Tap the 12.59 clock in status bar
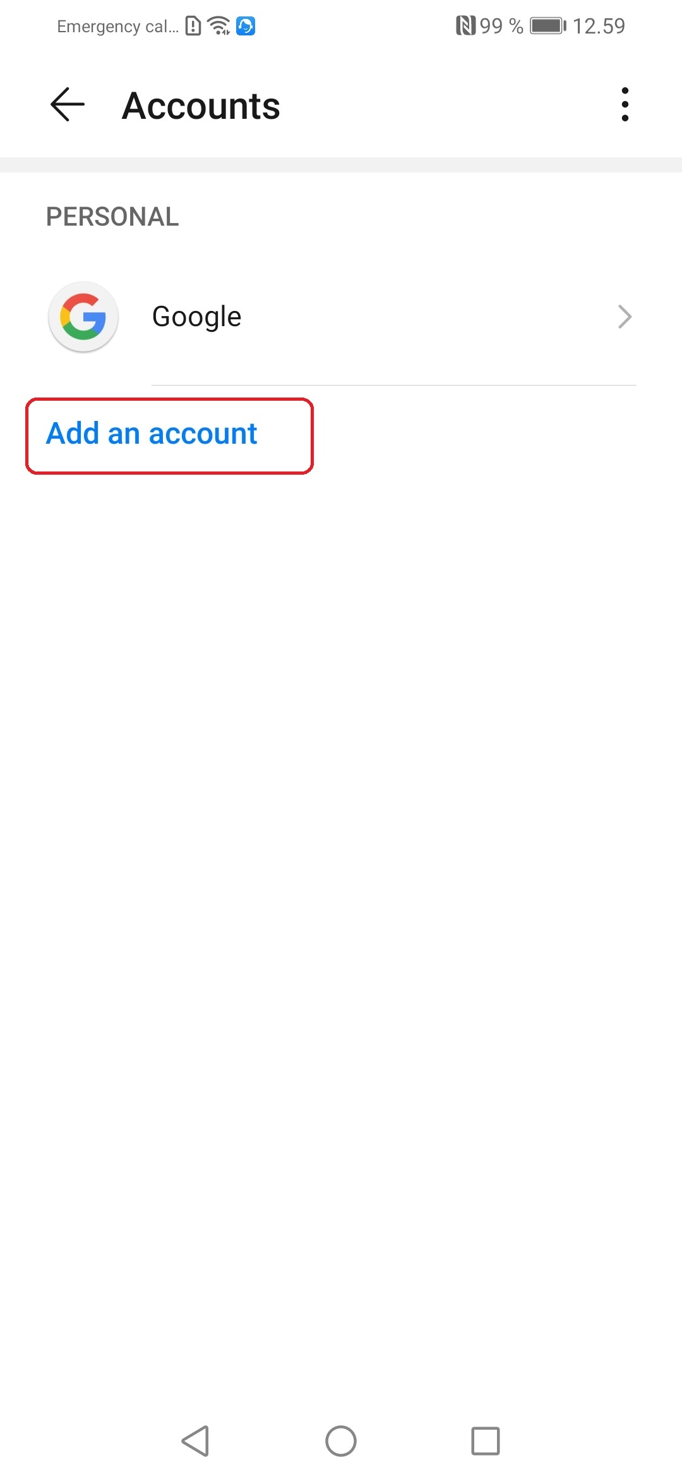 599,26
